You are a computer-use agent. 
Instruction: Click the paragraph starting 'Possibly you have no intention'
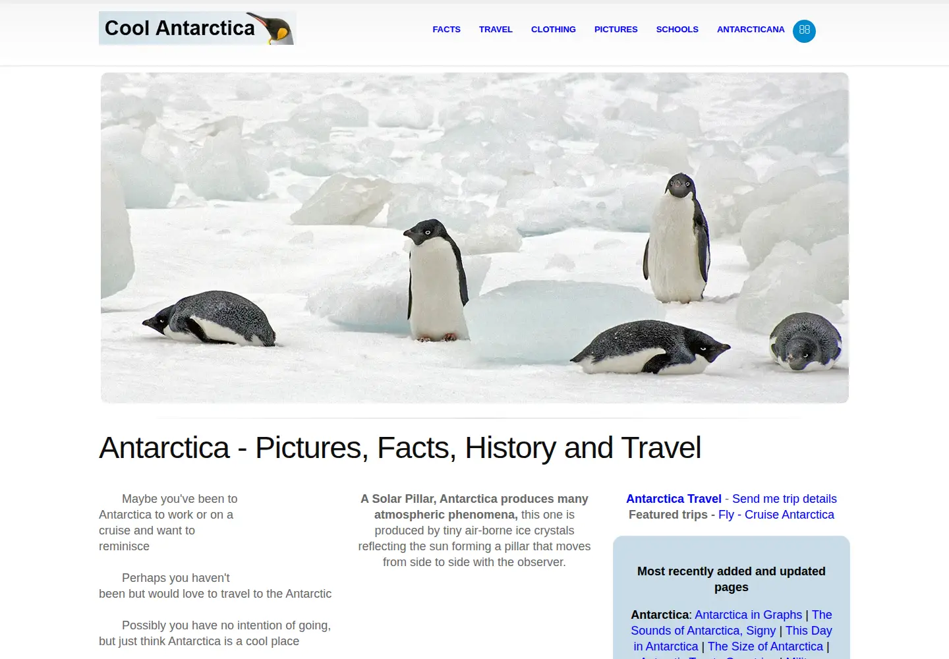pyautogui.click(x=215, y=633)
